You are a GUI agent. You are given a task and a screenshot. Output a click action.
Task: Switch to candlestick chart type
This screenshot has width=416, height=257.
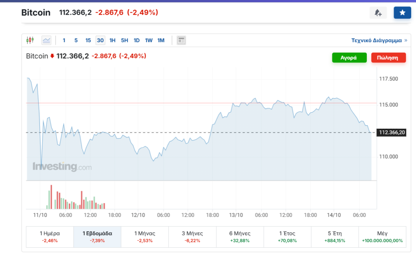coord(30,40)
